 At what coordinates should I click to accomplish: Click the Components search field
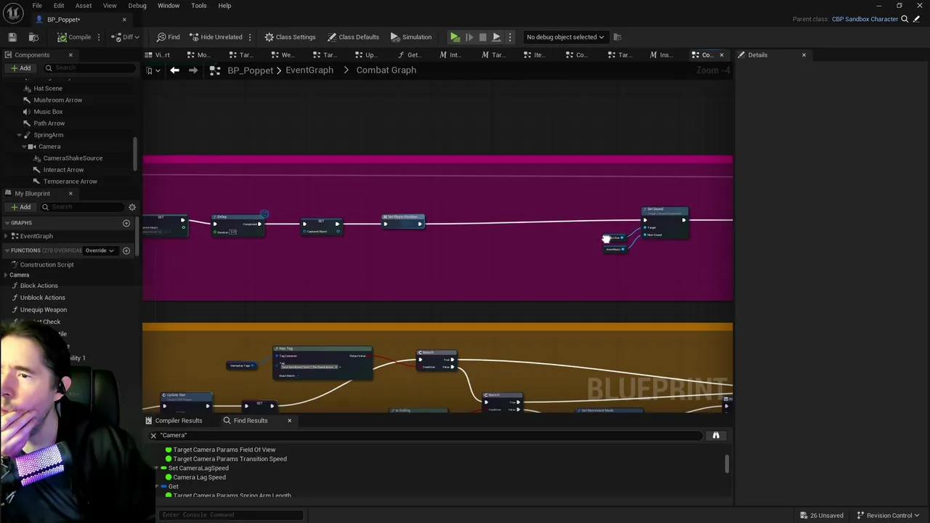coord(89,68)
